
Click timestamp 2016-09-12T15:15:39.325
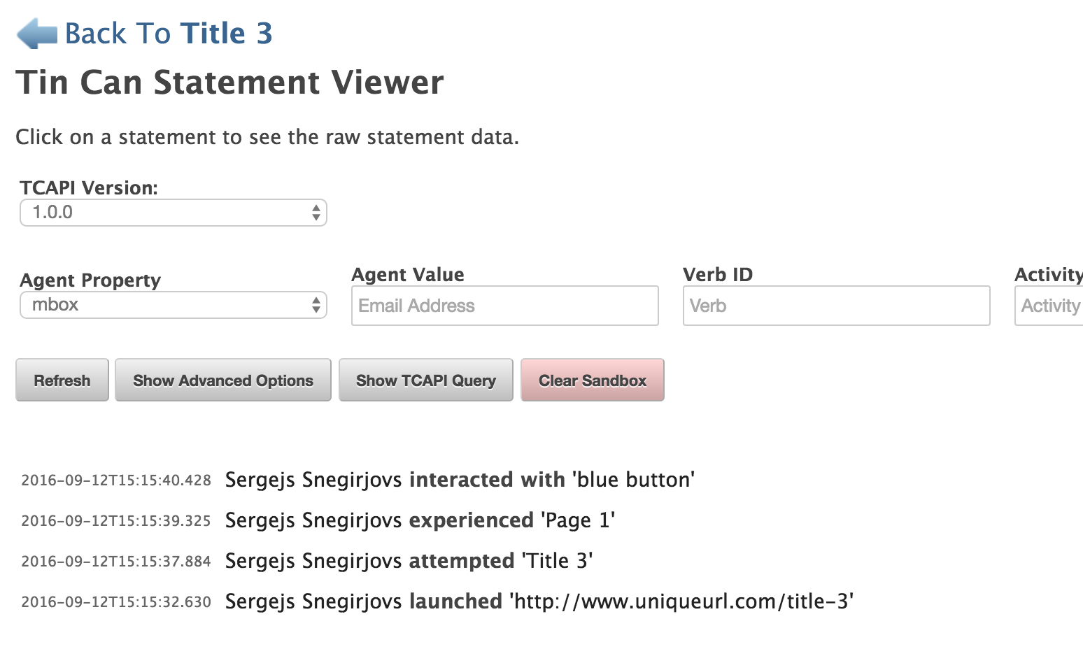116,521
